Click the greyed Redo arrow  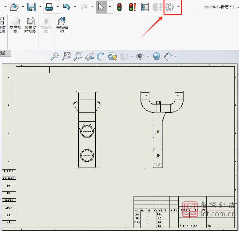84,7
